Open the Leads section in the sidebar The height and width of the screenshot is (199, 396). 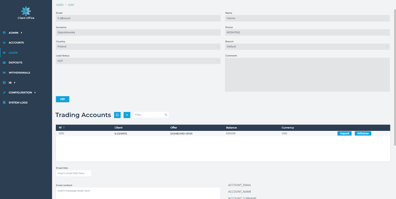(13, 53)
